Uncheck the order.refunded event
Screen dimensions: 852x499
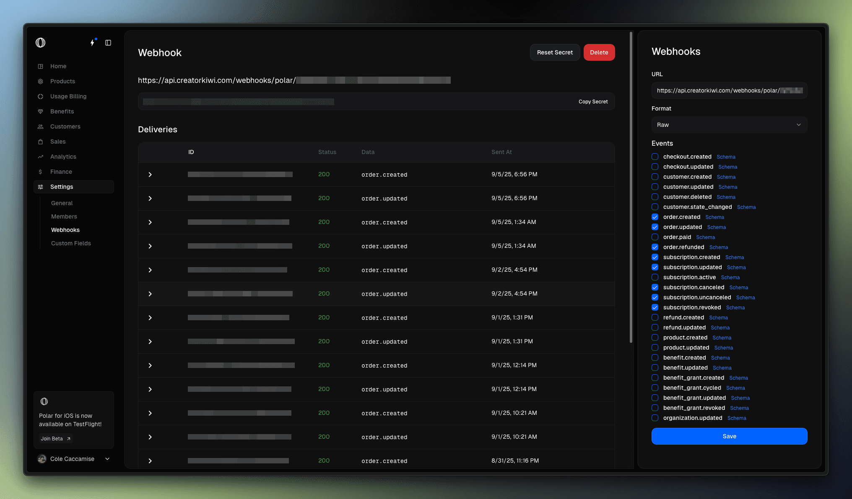655,247
